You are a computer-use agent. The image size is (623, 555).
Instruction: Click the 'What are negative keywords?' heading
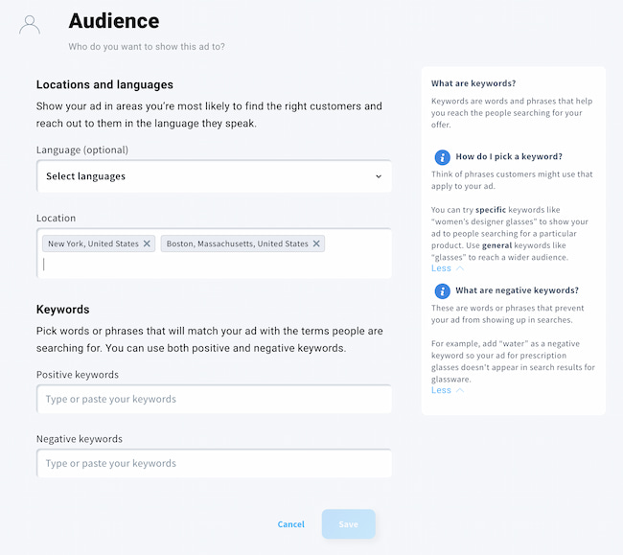[x=517, y=290]
